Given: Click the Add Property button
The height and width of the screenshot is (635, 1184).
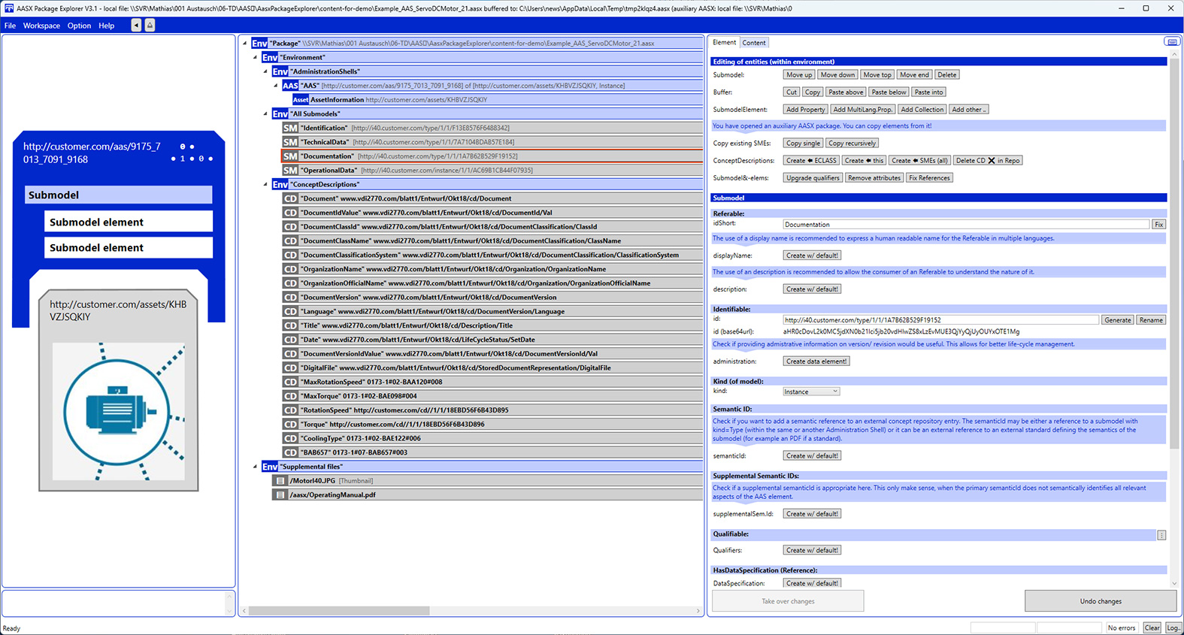Looking at the screenshot, I should click(x=805, y=110).
